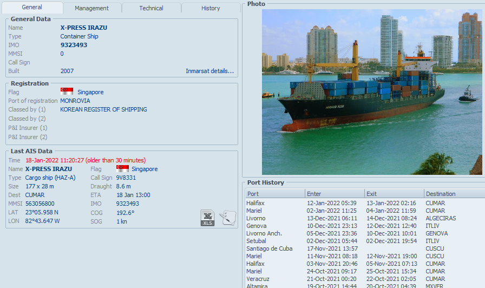Click the latitude 23°05.958 N
The width and height of the screenshot is (485, 288).
coord(42,212)
